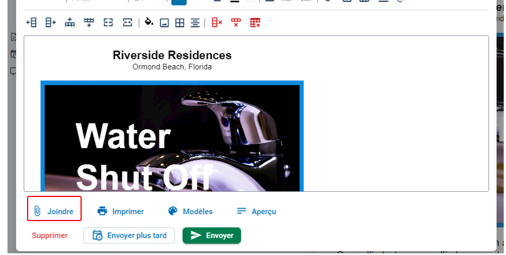Send the message with Envoyer
The height and width of the screenshot is (255, 506).
212,235
